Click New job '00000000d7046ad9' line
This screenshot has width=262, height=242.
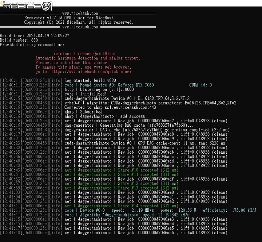click(x=146, y=139)
